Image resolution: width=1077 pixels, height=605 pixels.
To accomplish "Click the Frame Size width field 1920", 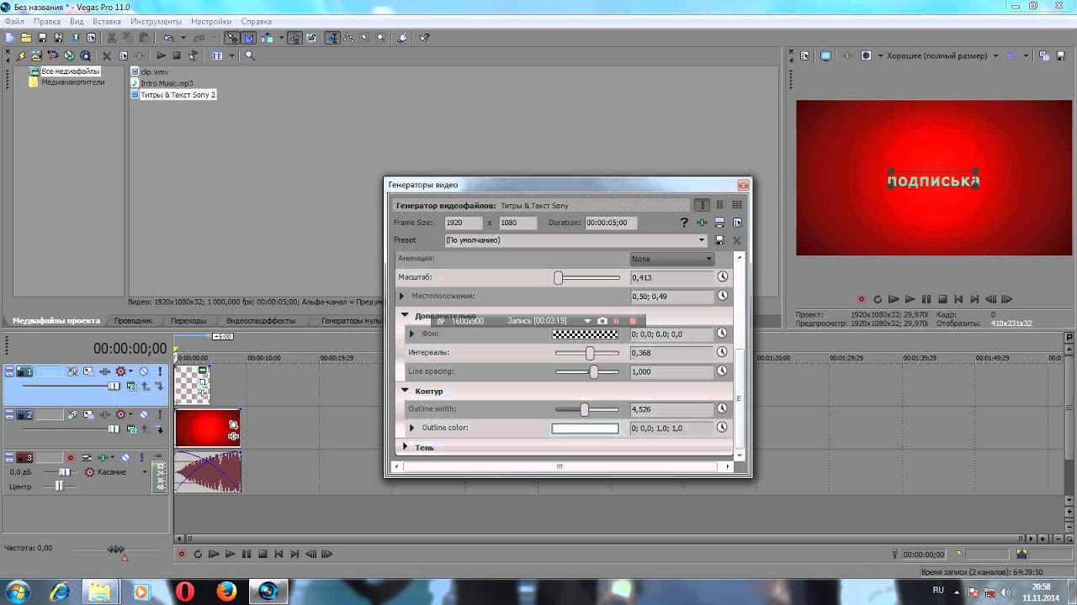I will tap(463, 223).
